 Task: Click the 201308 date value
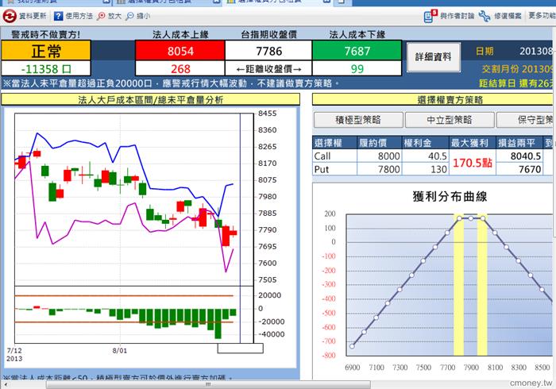(537, 52)
